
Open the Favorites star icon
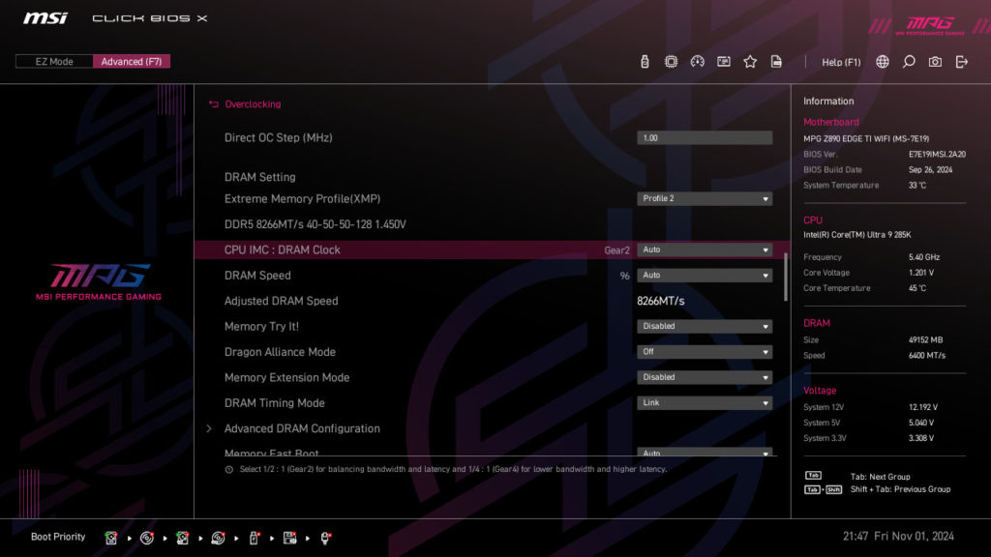(750, 60)
